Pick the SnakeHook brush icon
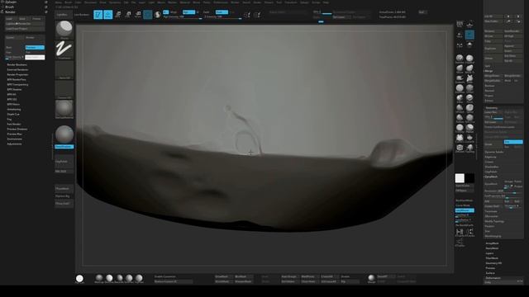529x297 pixels. (x=460, y=79)
